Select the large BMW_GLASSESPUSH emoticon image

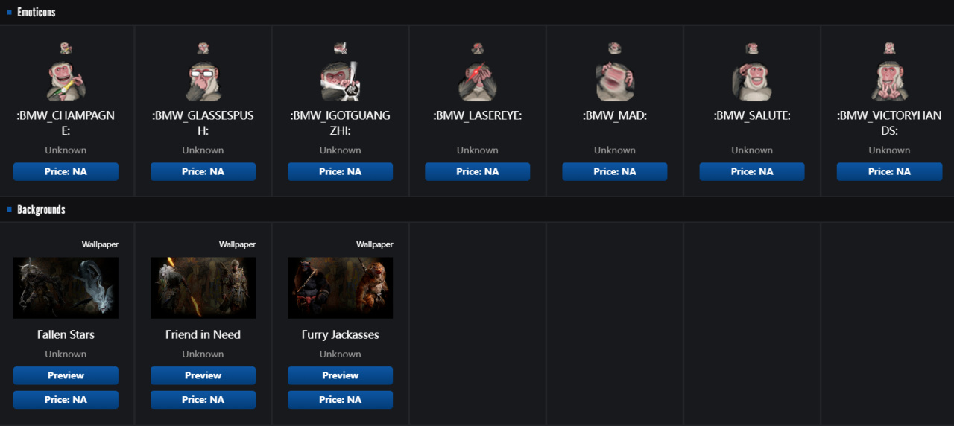tap(203, 81)
